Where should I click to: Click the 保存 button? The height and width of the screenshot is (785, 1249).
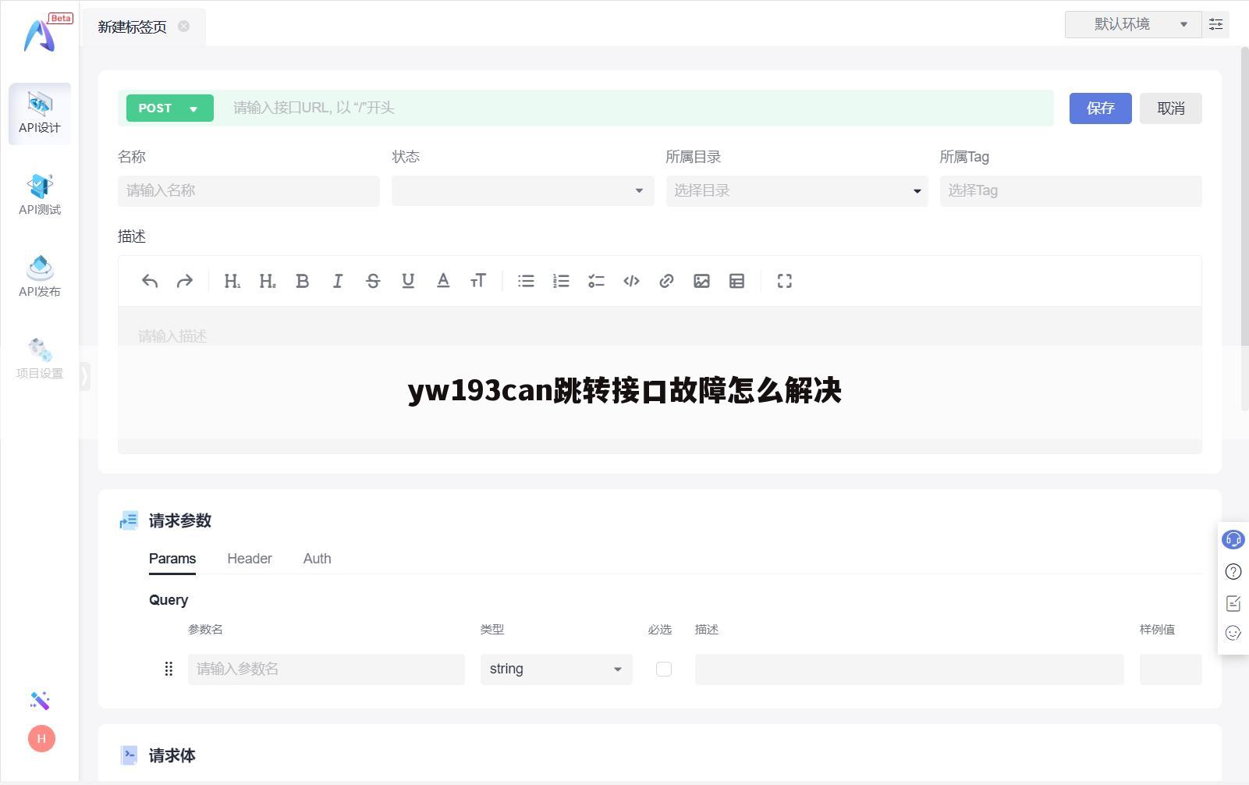[1100, 108]
